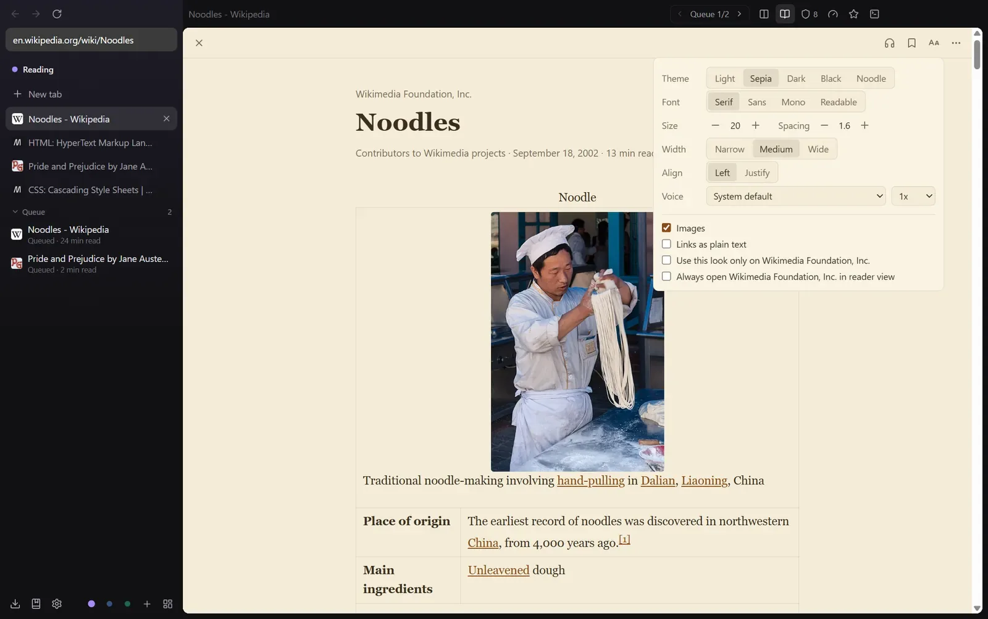Screen dimensions: 988x619
Task: Bookmark this article in reader toolbar
Action: [x=911, y=43]
